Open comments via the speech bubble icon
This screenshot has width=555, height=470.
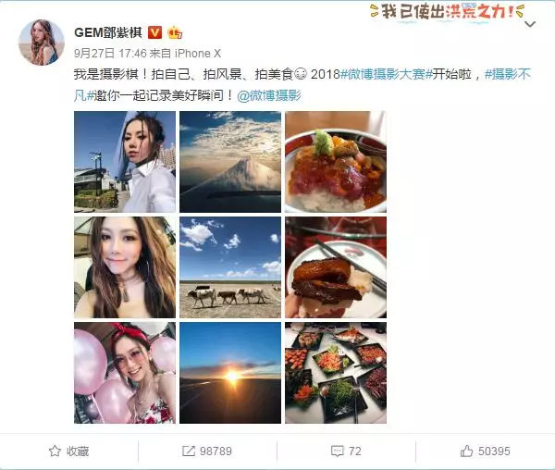tap(337, 451)
